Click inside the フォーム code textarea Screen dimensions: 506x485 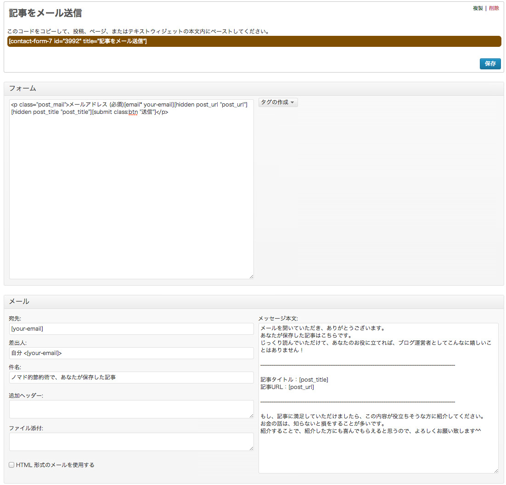(x=131, y=193)
